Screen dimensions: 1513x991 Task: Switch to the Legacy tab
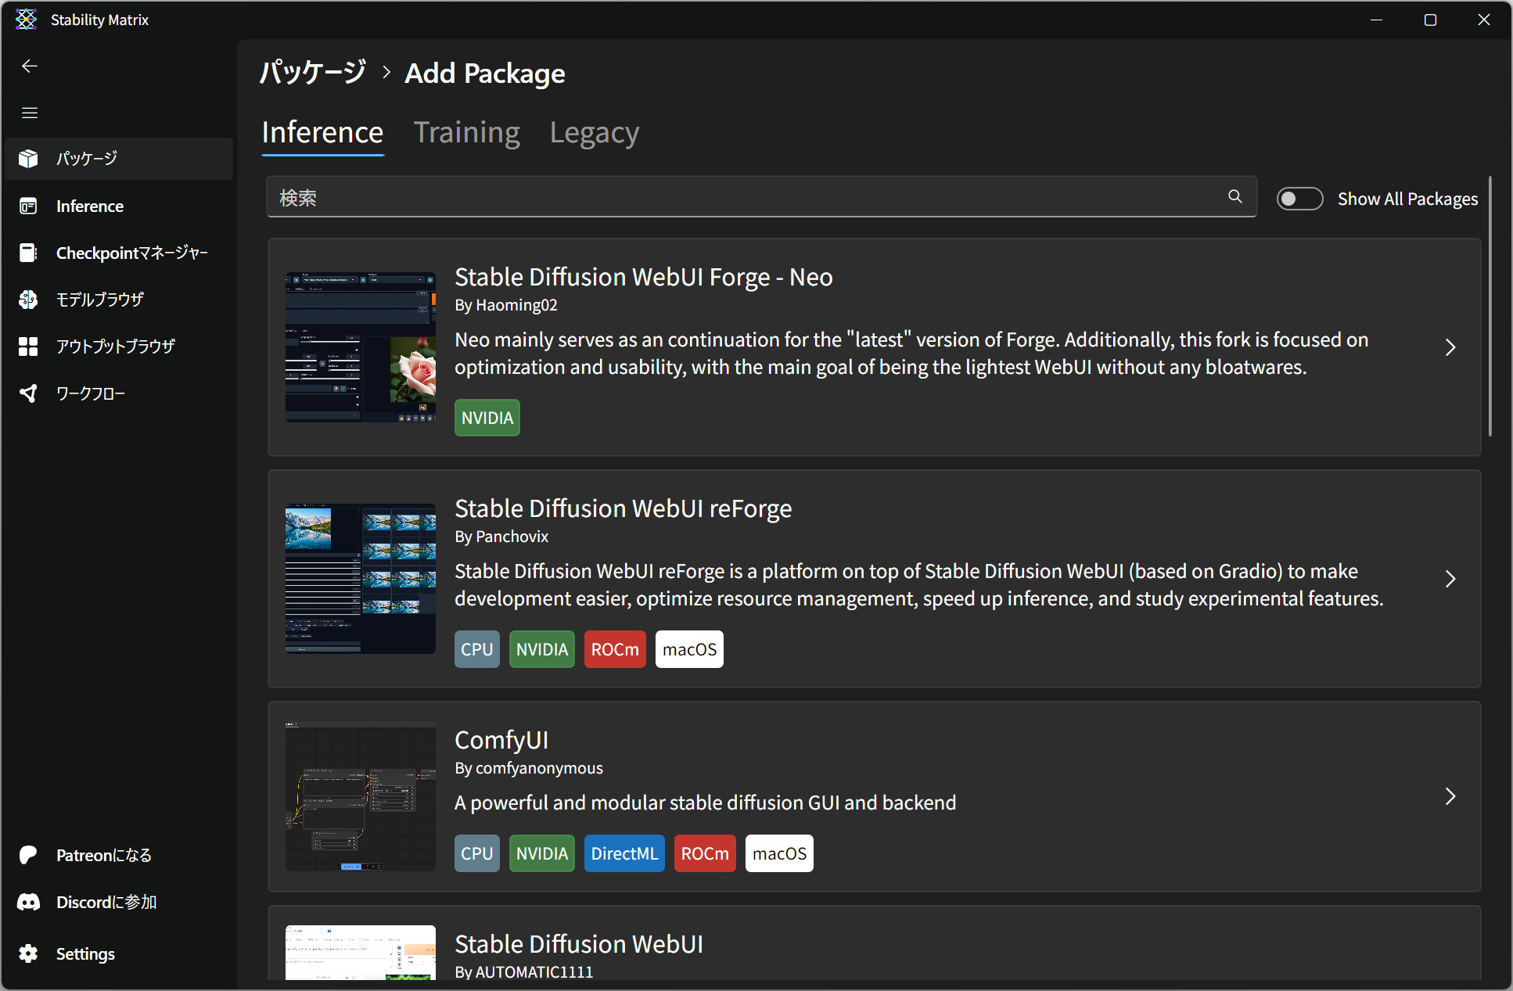[x=594, y=133]
